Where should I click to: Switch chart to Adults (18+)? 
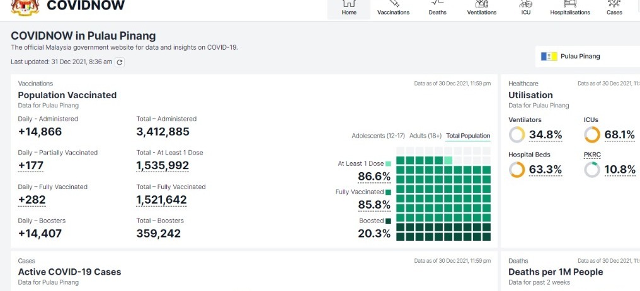(425, 136)
